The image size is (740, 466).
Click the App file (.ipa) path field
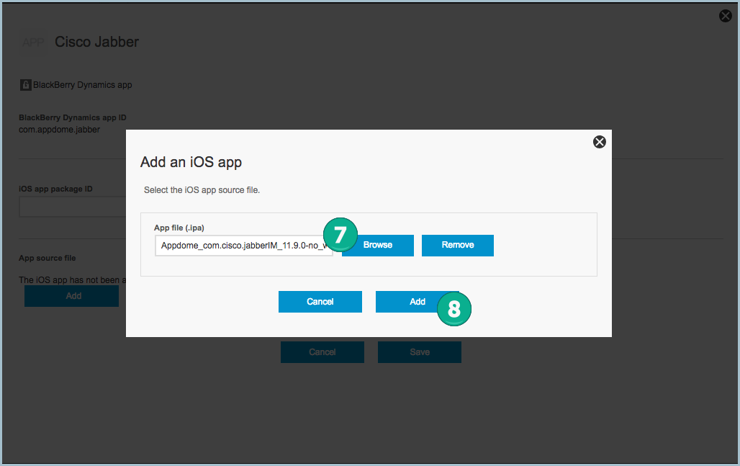243,246
